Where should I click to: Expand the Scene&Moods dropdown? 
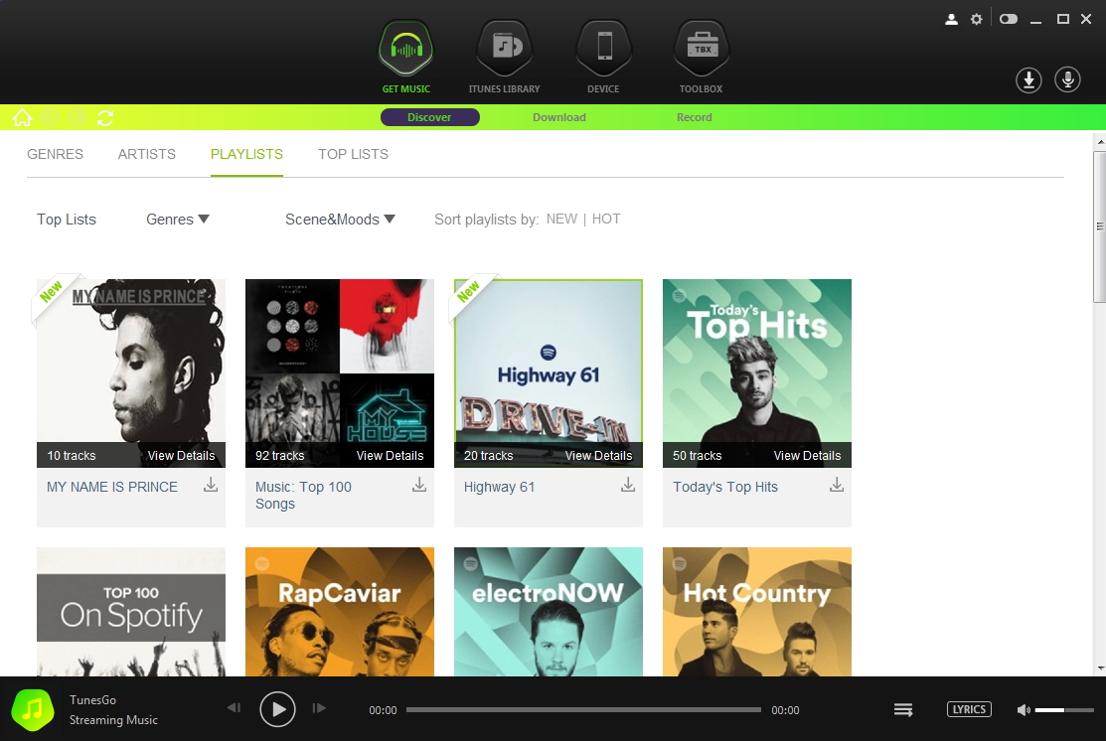(340, 220)
